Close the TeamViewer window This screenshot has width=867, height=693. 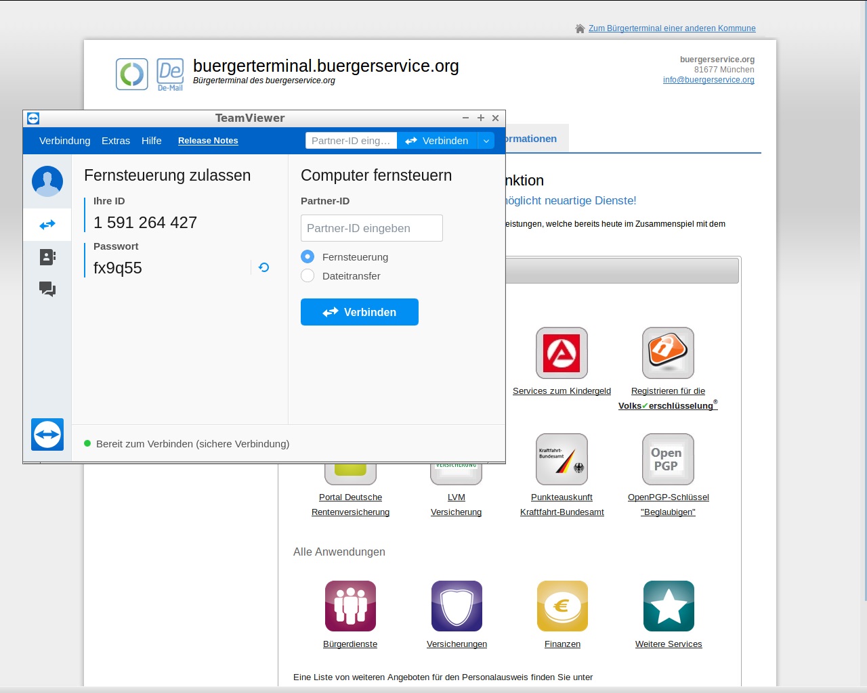click(x=496, y=118)
